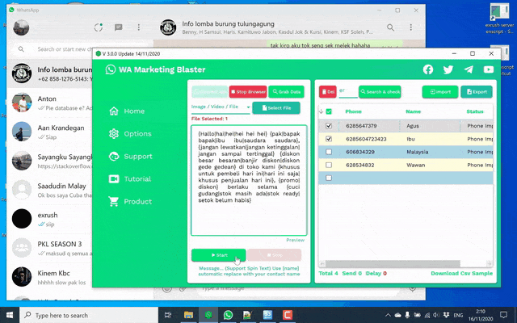Open Tutorial from sidebar menu

[137, 178]
